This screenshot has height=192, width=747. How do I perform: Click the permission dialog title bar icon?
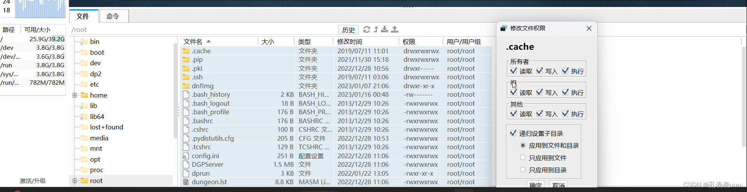coord(503,28)
